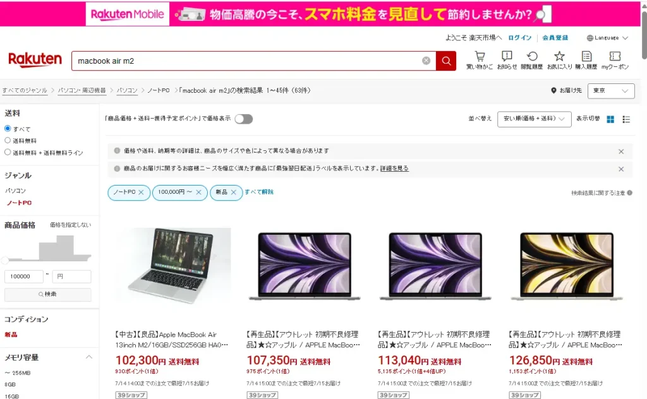Switch to grid view display
The height and width of the screenshot is (399, 647).
[610, 119]
